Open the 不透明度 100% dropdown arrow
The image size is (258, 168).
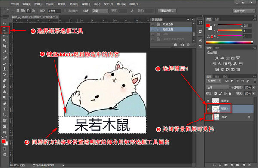[254, 87]
